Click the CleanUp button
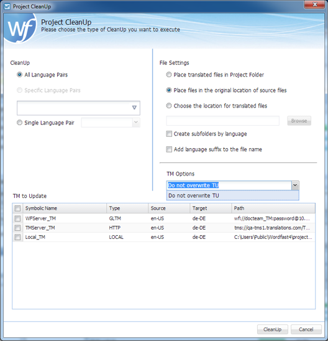 click(x=273, y=329)
